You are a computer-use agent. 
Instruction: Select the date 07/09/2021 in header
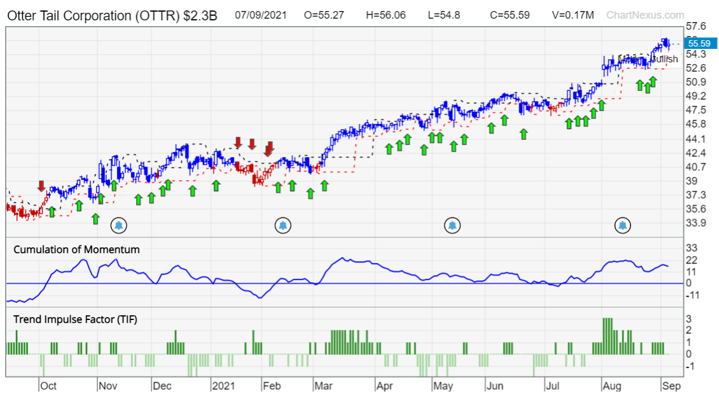(261, 15)
